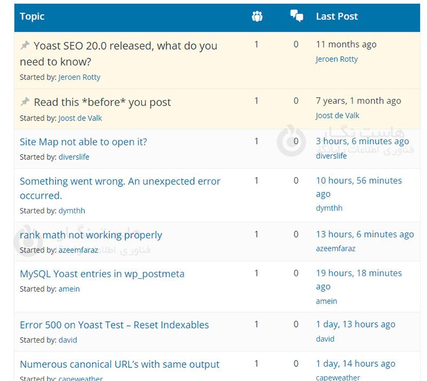
Task: Click the replies speech bubbles icon
Action: pyautogui.click(x=296, y=17)
